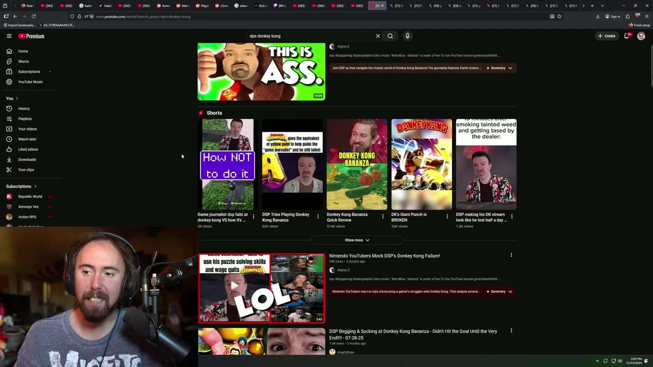The height and width of the screenshot is (367, 653).
Task: Click Sign in on the browser toolbar
Action: point(613,16)
